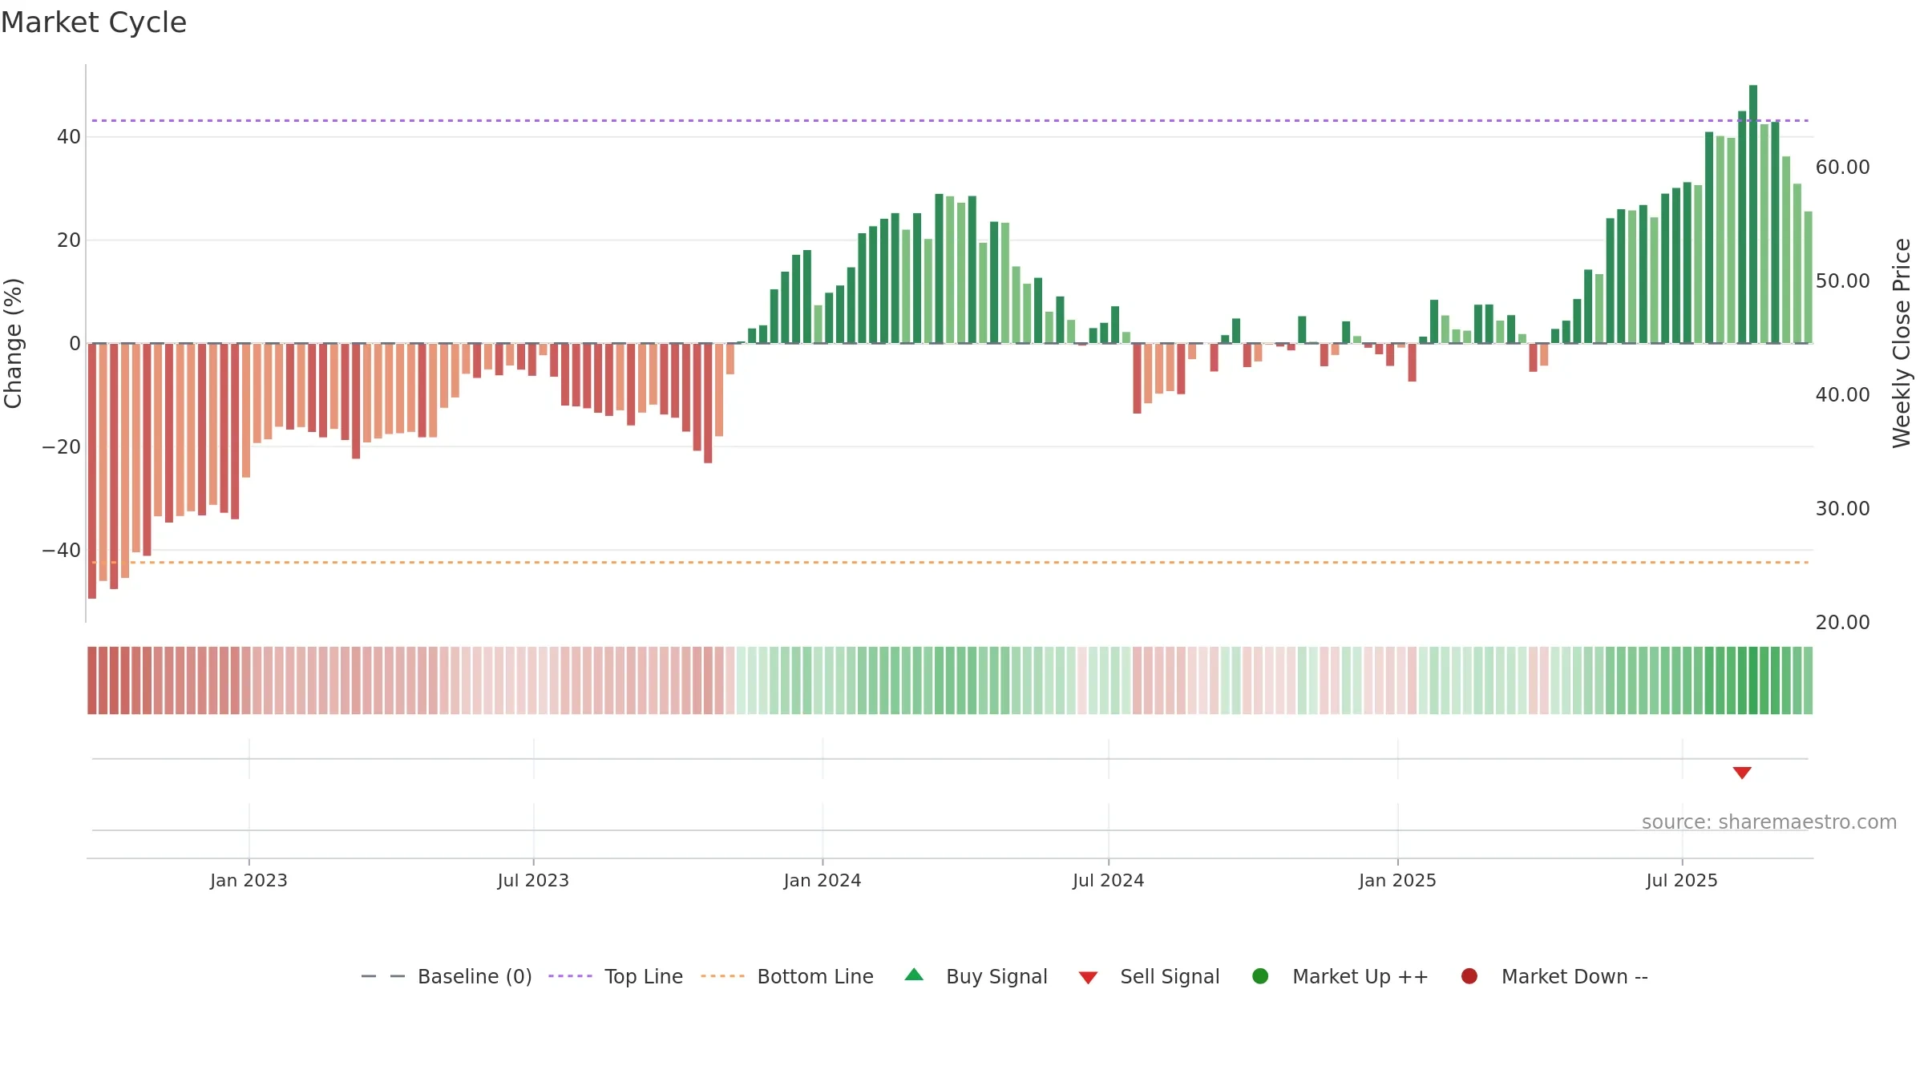Screen dimensions: 1924x1082
Task: Click the red Market Down -- dot
Action: click(1469, 976)
